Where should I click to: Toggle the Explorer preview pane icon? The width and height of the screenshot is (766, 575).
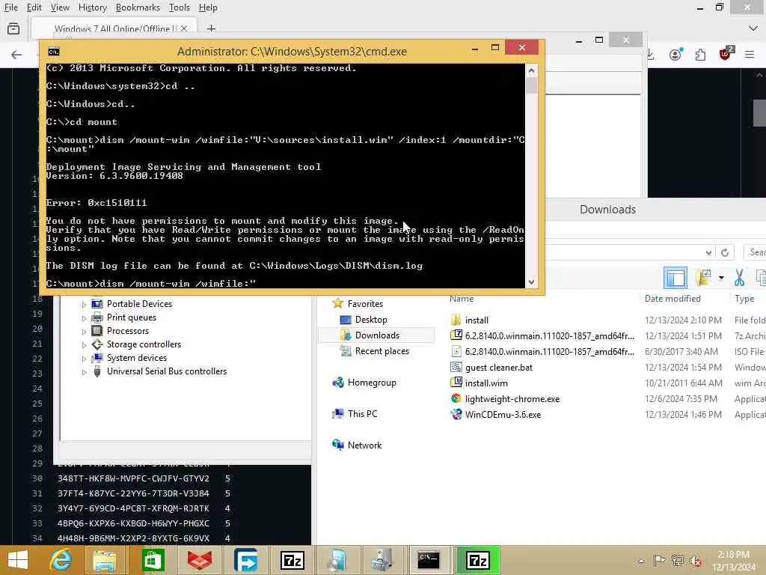pyautogui.click(x=675, y=277)
